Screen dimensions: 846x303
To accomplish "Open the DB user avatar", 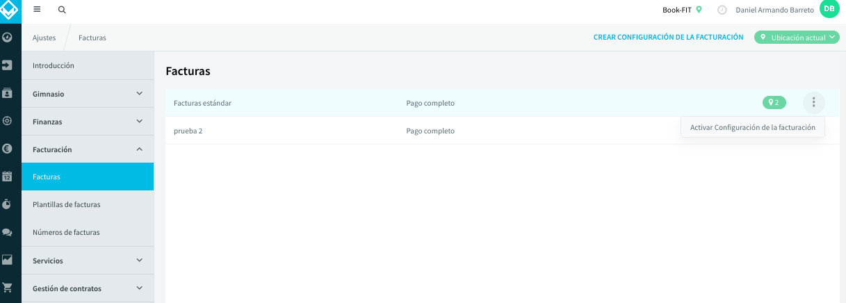I will click(829, 9).
